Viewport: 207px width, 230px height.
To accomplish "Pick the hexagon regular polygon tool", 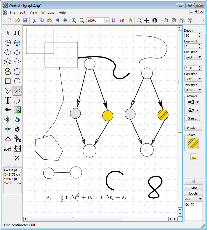I will [17, 81].
